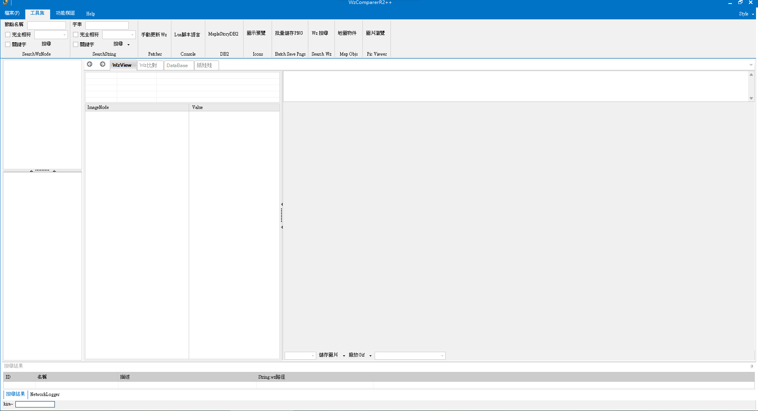Image resolution: width=758 pixels, height=411 pixels.
Task: Click the pin icon in search results panel
Action: (752, 366)
